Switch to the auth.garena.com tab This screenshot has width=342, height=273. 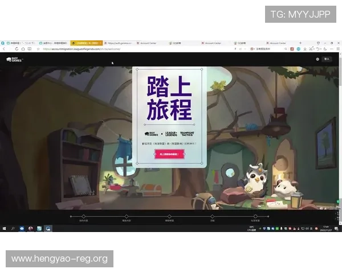tap(119, 43)
